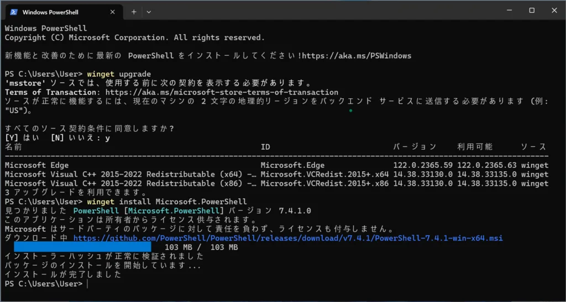Click the PowerShell icon in the tab
566x302 pixels.
(14, 11)
